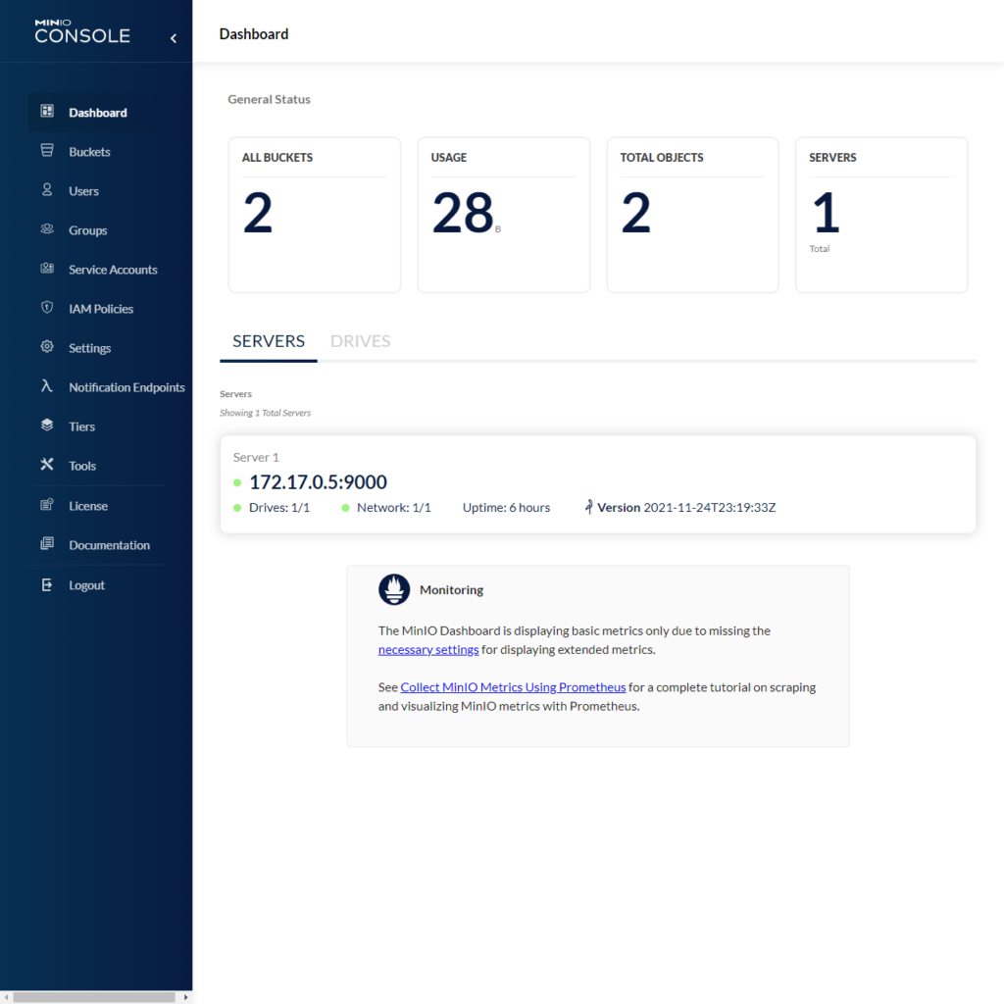Open the Documentation menu item
This screenshot has height=1004, width=1004.
[109, 545]
